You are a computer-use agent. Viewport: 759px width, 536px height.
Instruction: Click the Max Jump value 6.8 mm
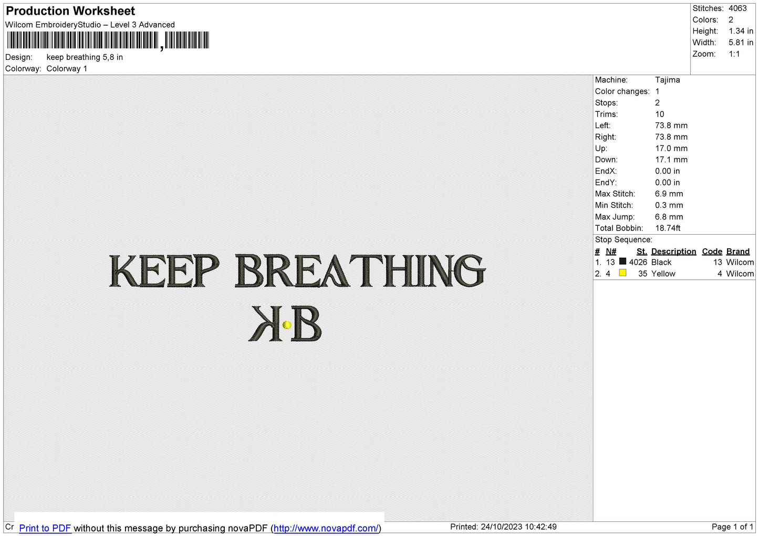(669, 217)
